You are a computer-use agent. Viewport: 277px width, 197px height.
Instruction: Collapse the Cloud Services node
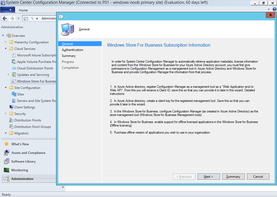tap(6, 49)
